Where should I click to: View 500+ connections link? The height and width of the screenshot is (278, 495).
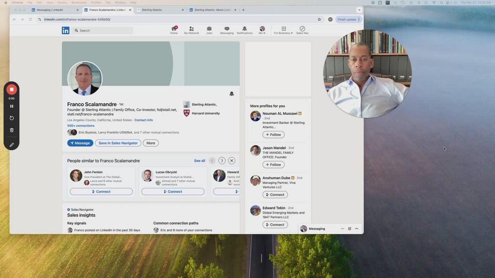coord(81,126)
